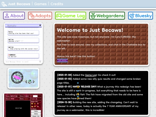Image resolution: width=156 pixels, height=117 pixels.
Task: Open the Games menu item
Action: coord(40,4)
